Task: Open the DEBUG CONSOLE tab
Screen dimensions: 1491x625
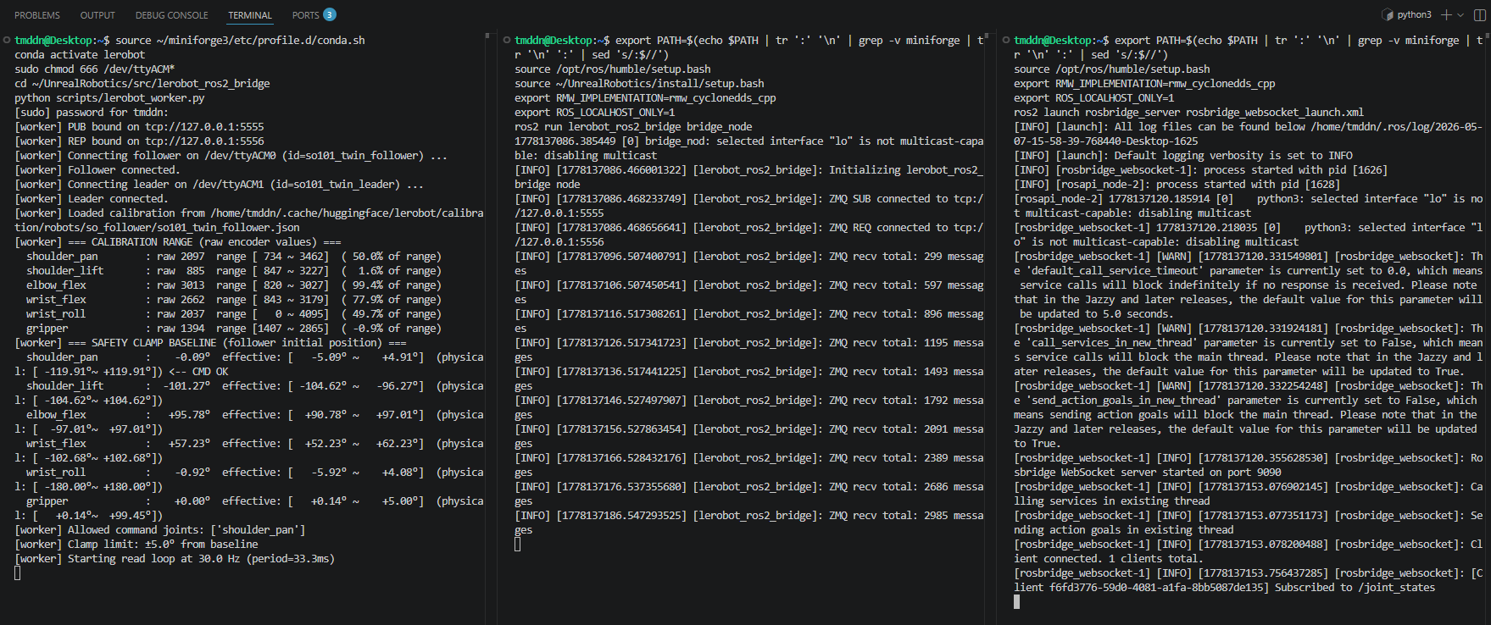Action: [x=171, y=15]
